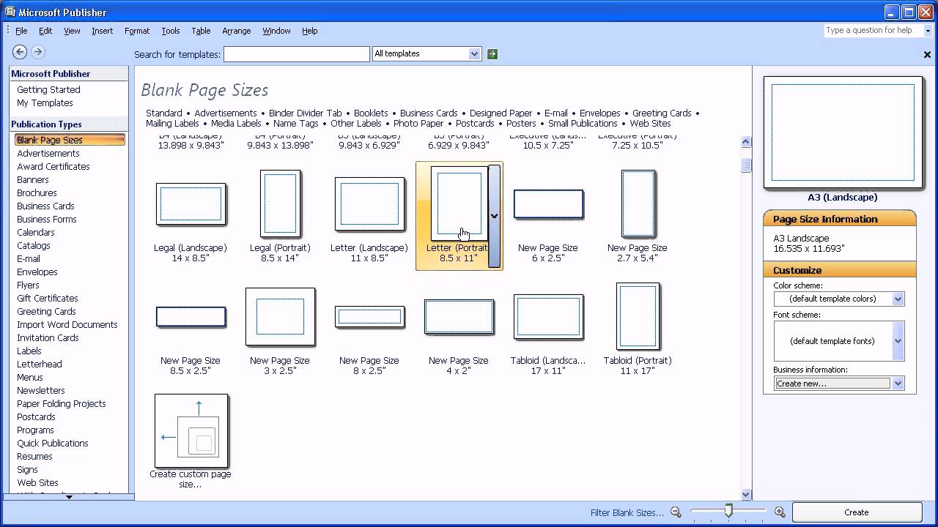Viewport: 938px width, 527px height.
Task: Open My Templates link
Action: pyautogui.click(x=45, y=102)
